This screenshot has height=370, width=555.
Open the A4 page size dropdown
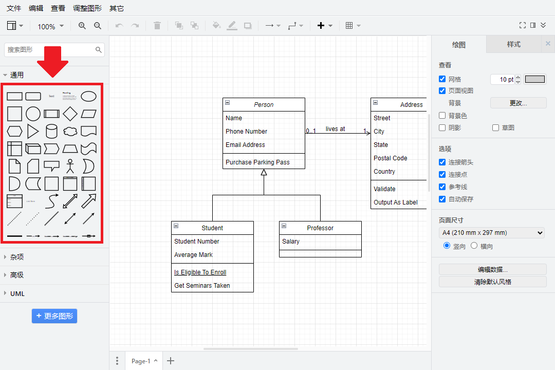click(x=492, y=233)
